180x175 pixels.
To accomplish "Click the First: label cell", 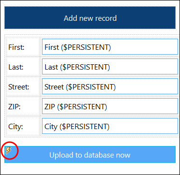I will coord(23,47).
